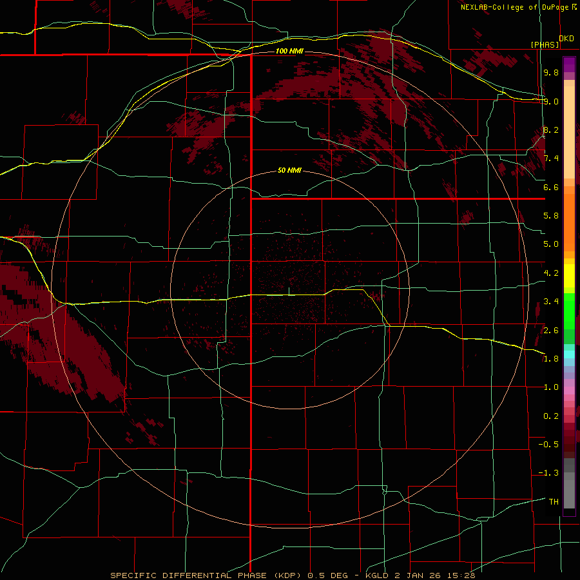The height and width of the screenshot is (580, 580).
Task: Click the 5.8 scale value
Action: click(x=551, y=216)
